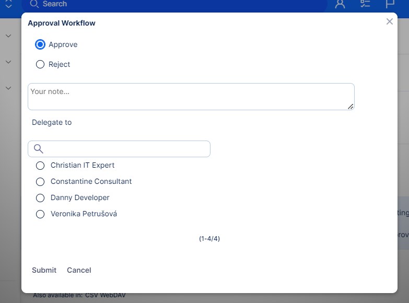This screenshot has width=409, height=303.
Task: Select the Reject radio option
Action: coord(40,65)
